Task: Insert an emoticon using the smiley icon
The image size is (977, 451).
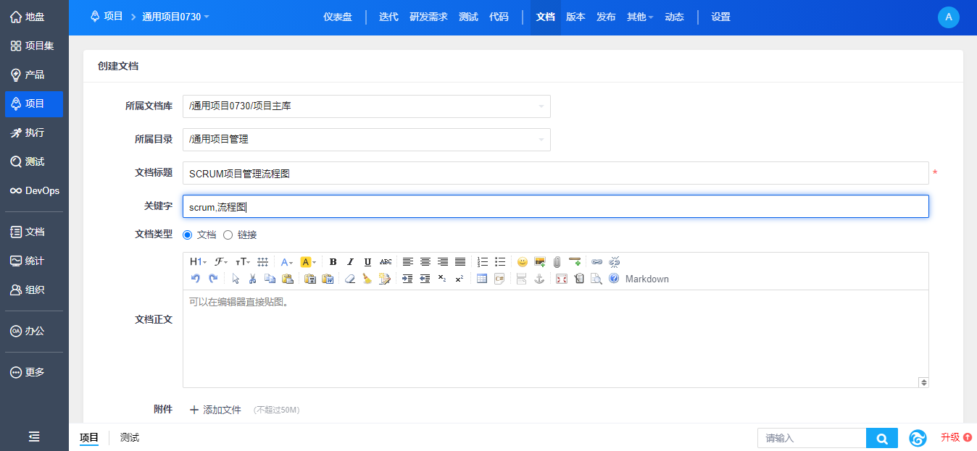Action: [522, 262]
